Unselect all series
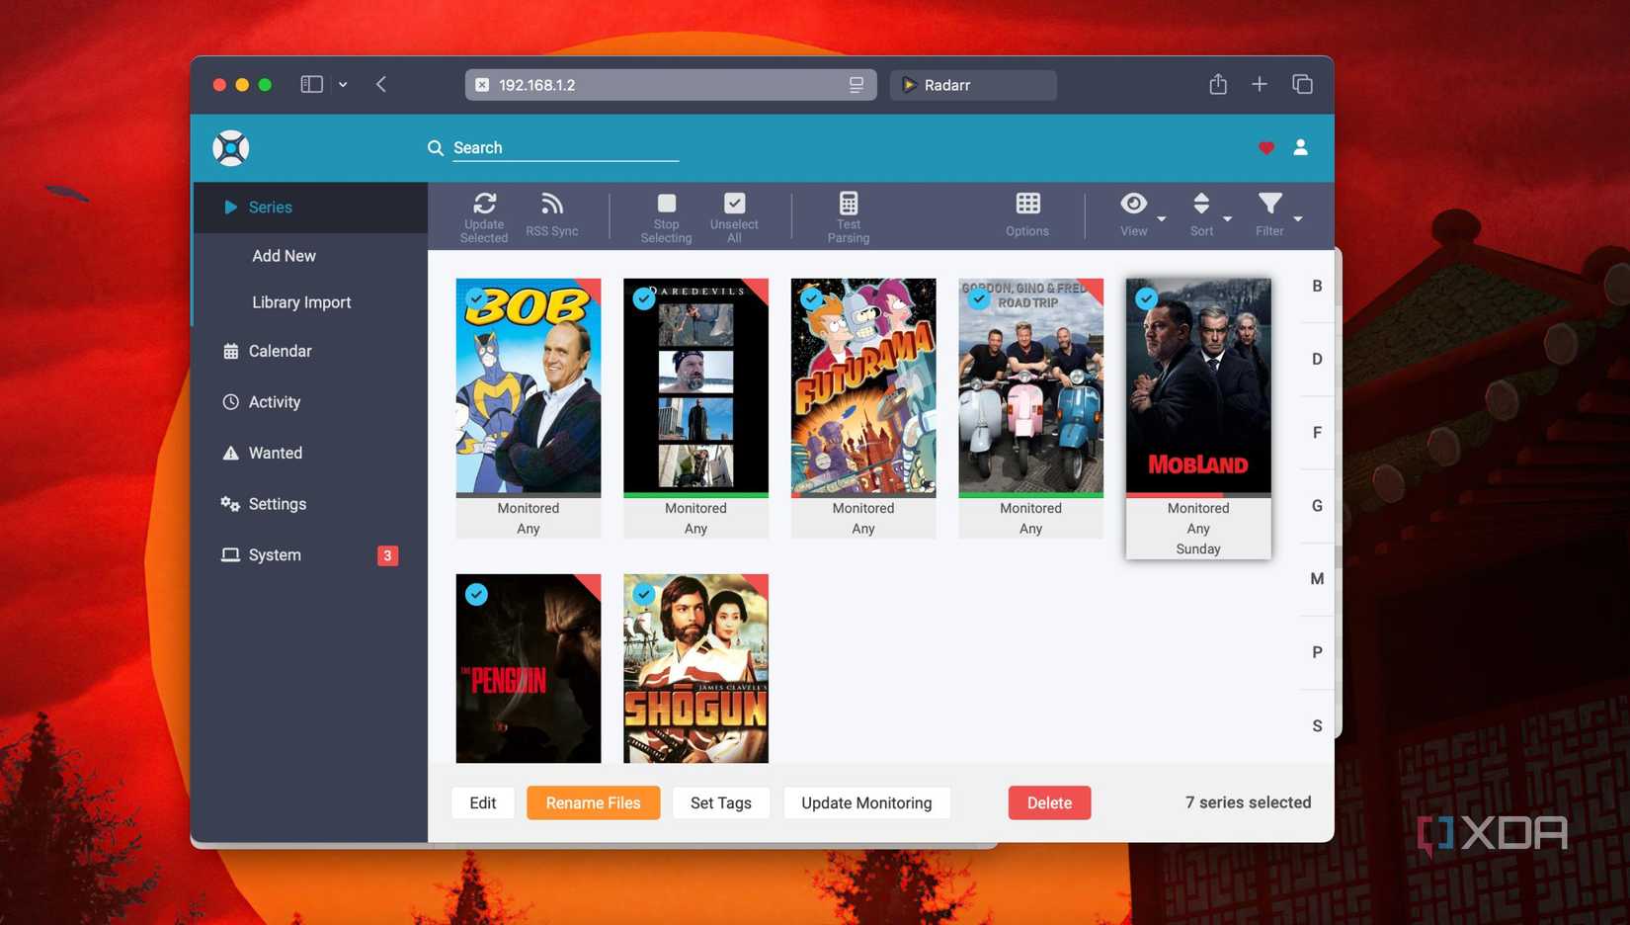Viewport: 1630px width, 925px height. 734,214
